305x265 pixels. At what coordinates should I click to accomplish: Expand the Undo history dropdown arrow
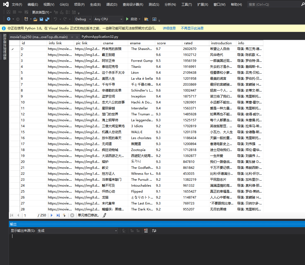[60, 19]
